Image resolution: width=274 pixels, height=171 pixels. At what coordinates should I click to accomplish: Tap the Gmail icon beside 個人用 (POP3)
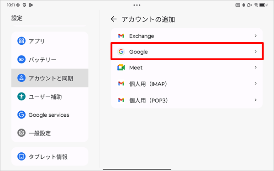pyautogui.click(x=121, y=100)
